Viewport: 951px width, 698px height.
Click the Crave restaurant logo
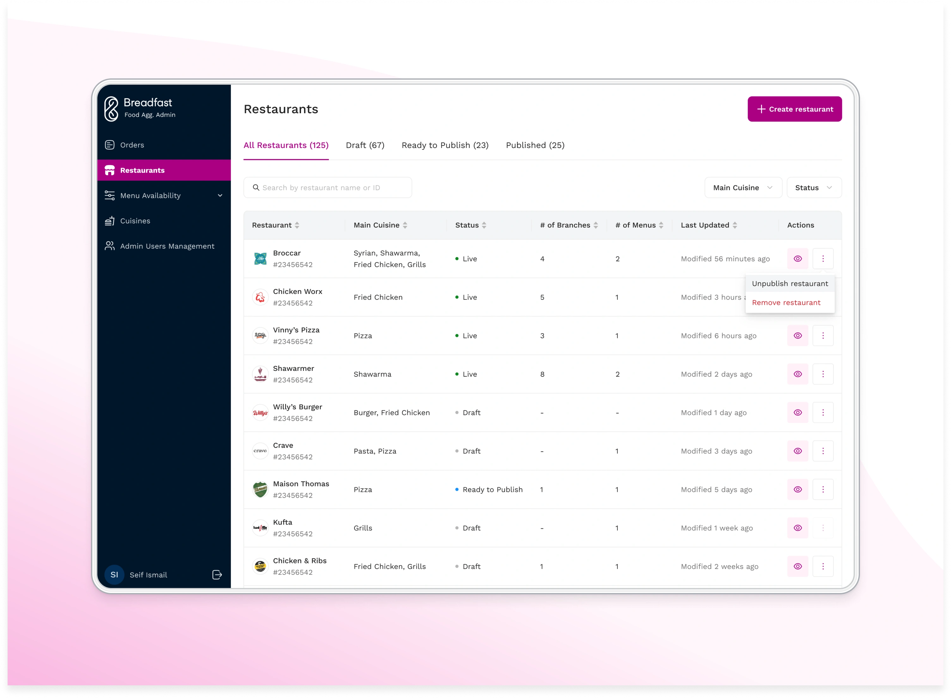pos(260,451)
